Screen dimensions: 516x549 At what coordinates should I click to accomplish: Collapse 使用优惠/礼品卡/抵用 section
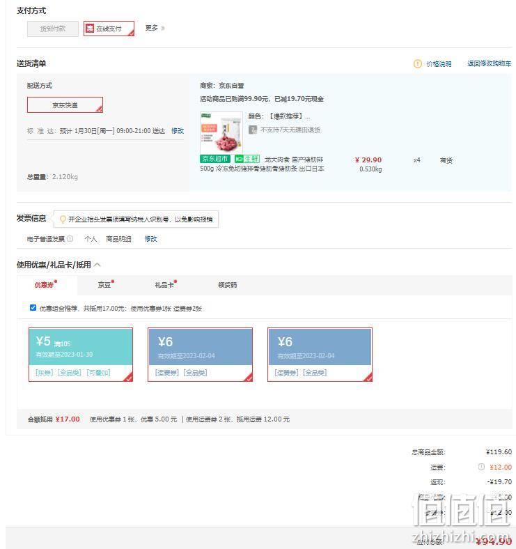point(97,265)
